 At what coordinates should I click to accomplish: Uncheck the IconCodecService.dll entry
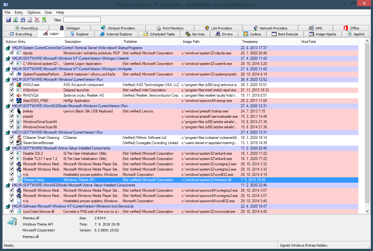click(x=12, y=211)
